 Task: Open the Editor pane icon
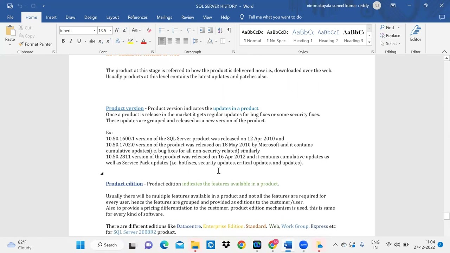coord(416,34)
